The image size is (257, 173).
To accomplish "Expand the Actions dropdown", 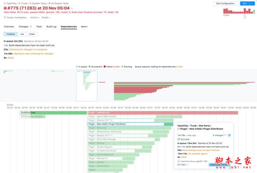I will coord(35,18).
